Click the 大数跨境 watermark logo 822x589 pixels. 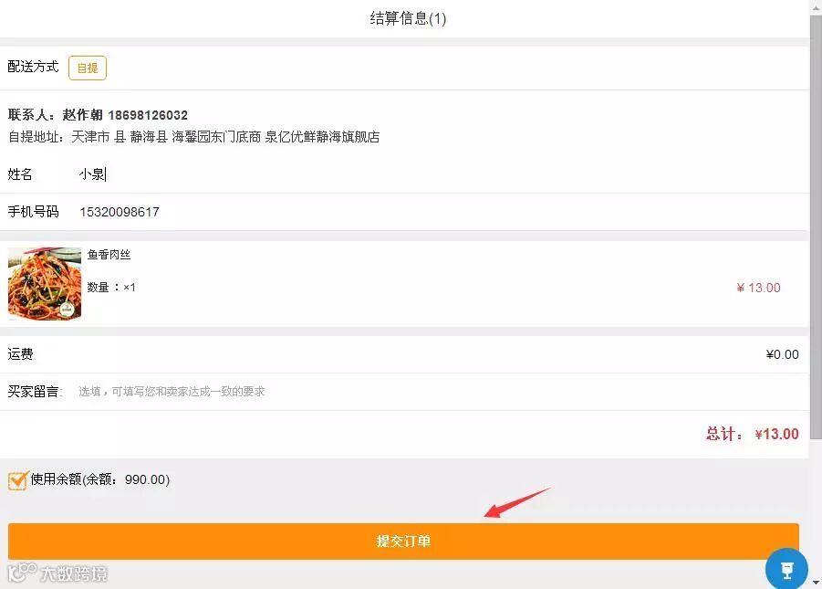click(x=57, y=573)
